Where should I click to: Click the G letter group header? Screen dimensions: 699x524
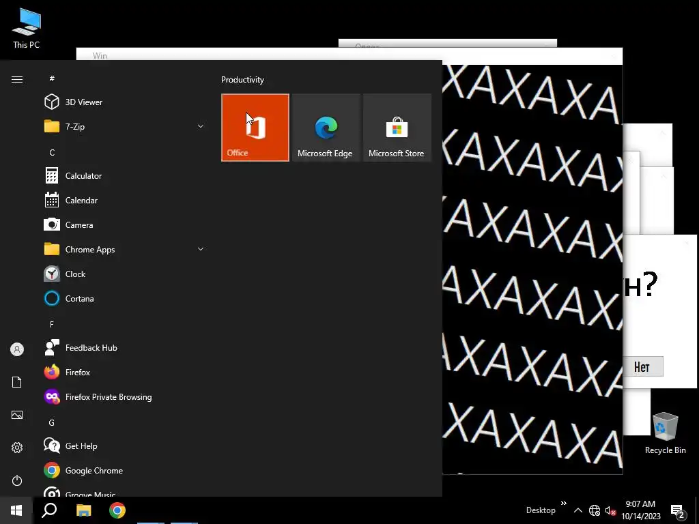click(52, 422)
